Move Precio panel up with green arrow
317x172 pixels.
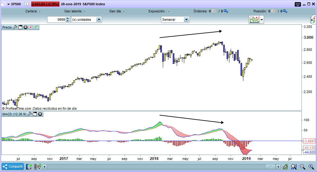tap(36, 27)
